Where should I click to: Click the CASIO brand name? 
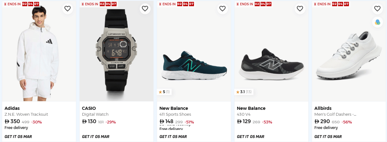[89, 108]
